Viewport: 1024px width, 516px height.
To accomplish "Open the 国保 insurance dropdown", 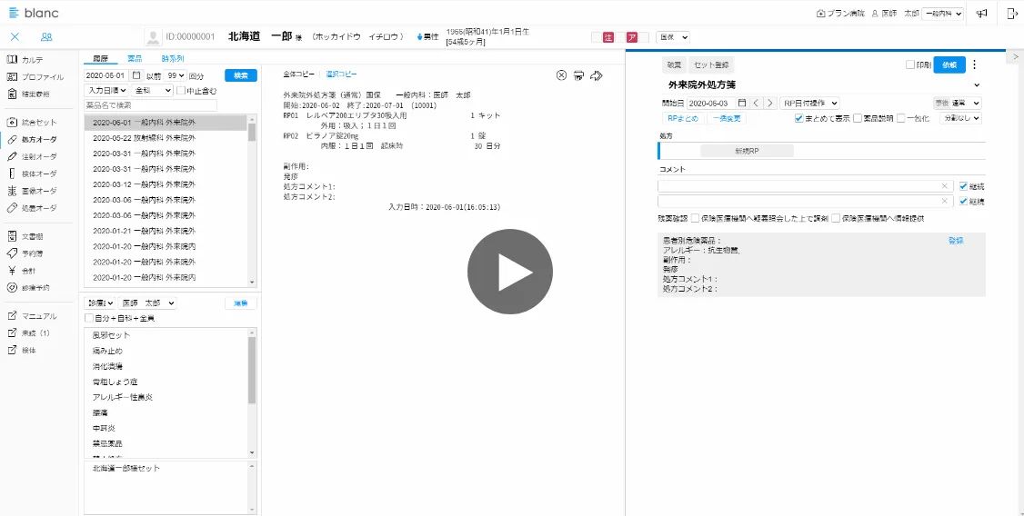I will (673, 37).
